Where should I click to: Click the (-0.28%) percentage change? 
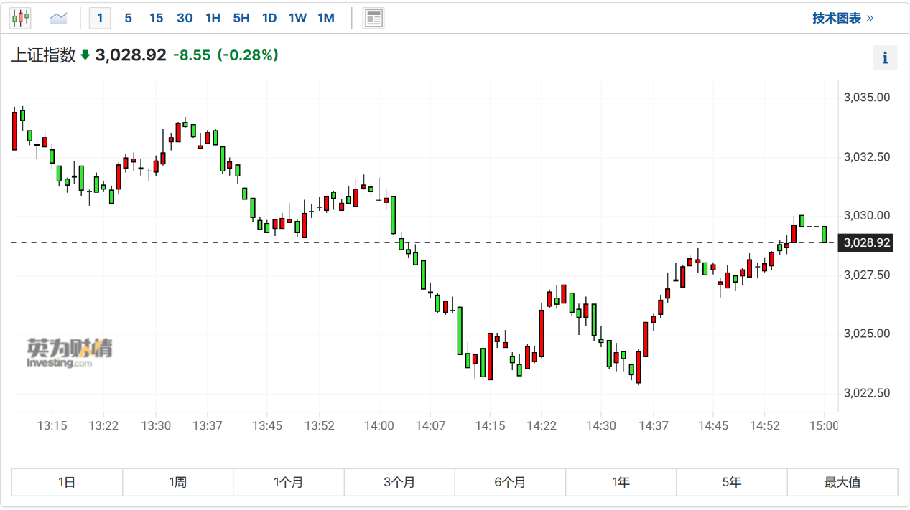tap(248, 55)
